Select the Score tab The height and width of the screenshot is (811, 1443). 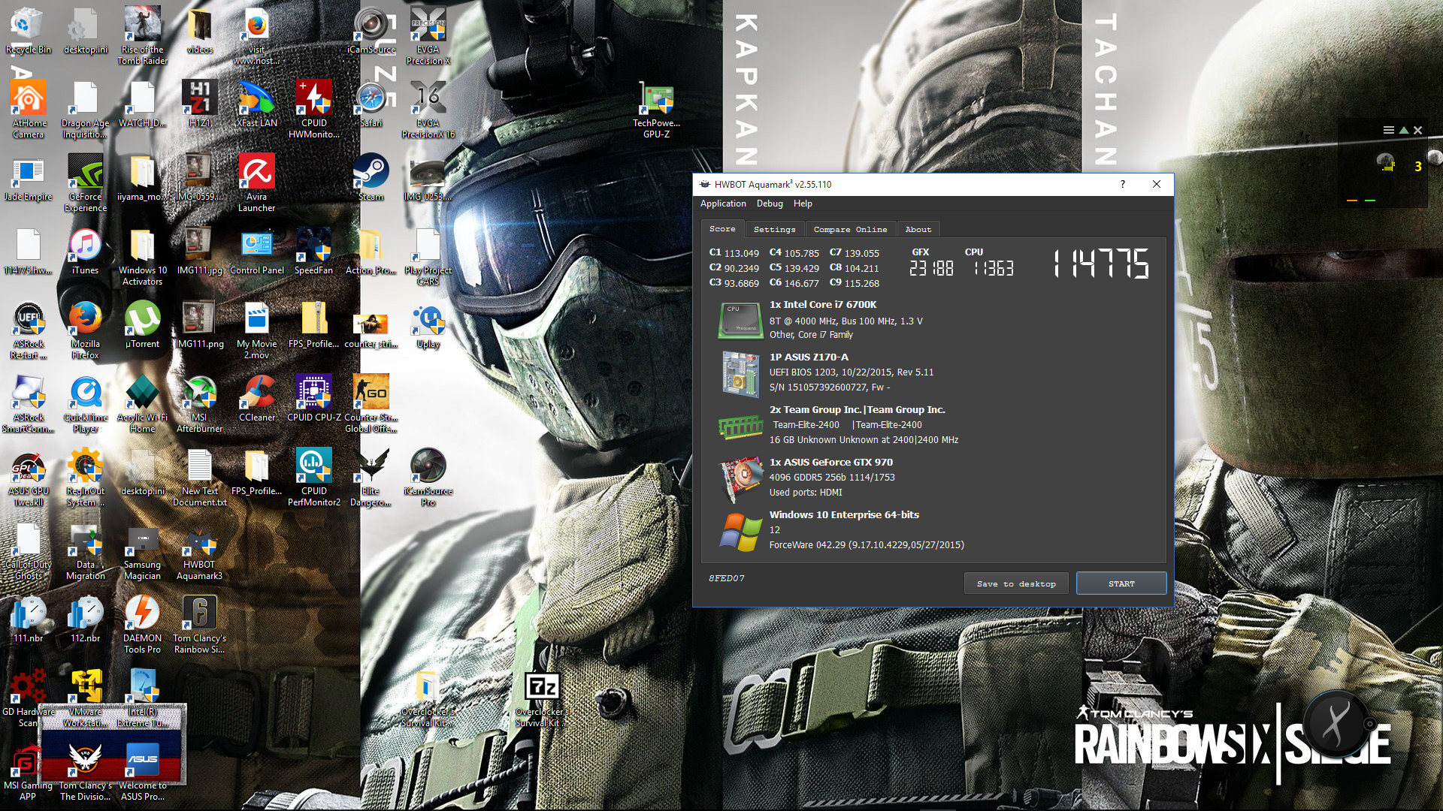tap(722, 228)
